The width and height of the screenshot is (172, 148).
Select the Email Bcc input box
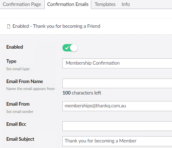point(117,126)
